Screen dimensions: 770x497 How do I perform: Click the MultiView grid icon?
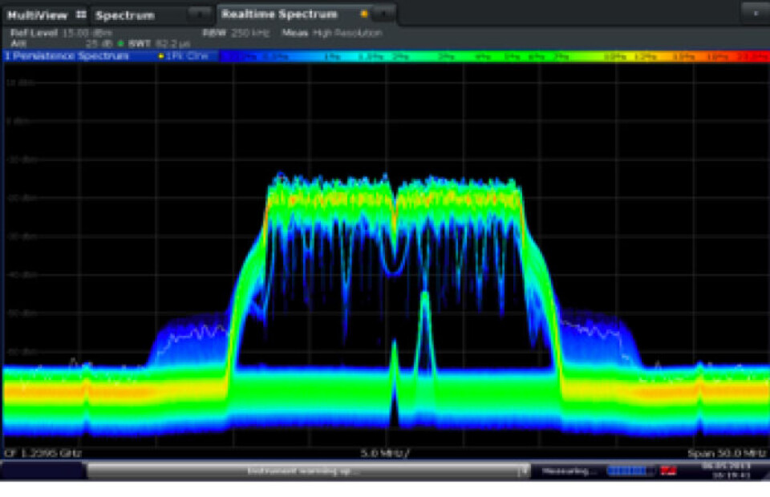pos(80,14)
